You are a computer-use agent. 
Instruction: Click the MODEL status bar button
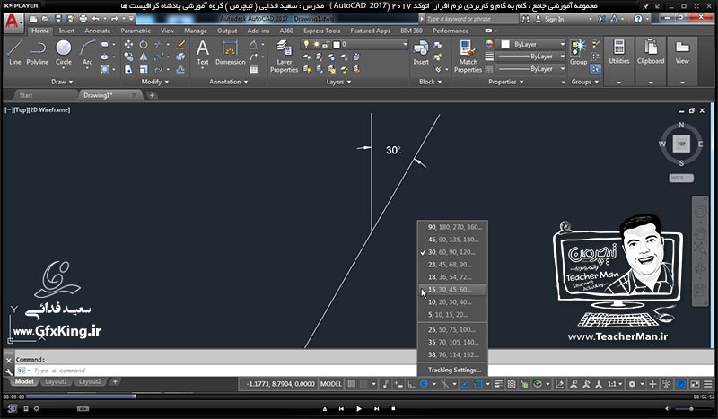331,384
